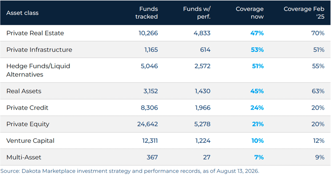This screenshot has height=175, width=331.
Task: Click the funds with performance value 614
Action: pyautogui.click(x=205, y=50)
